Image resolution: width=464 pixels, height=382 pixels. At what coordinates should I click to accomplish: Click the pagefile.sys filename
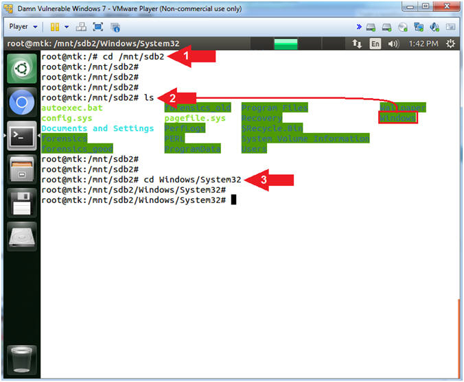[195, 118]
